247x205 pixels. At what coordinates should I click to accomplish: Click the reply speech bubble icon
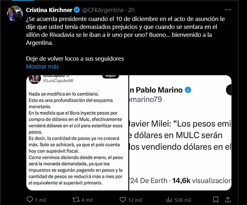coord(30,200)
